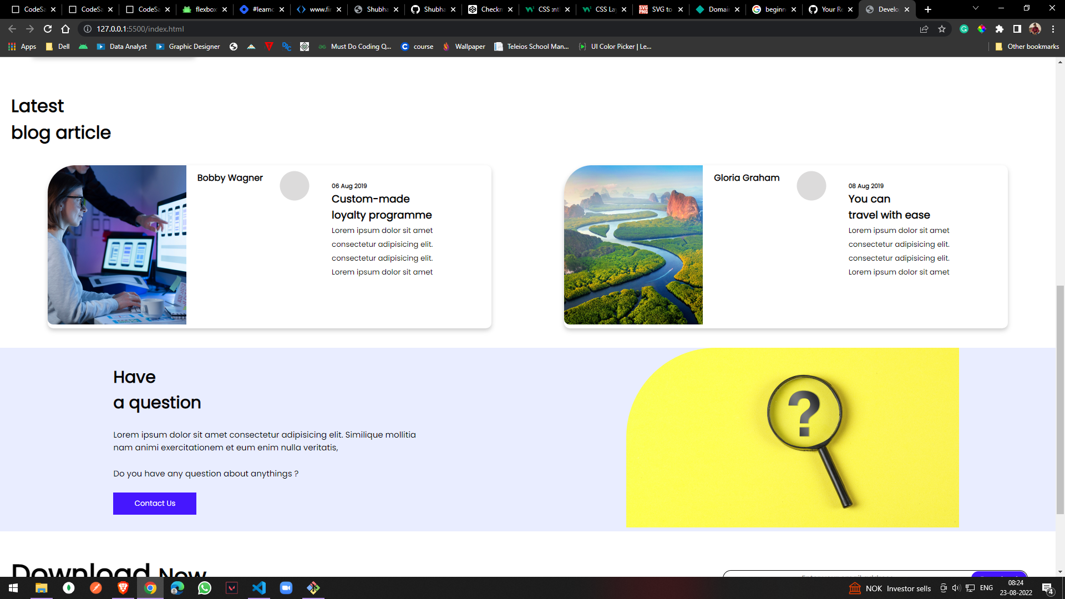
Task: Switch to the SVG to PNG tab
Action: pyautogui.click(x=658, y=9)
